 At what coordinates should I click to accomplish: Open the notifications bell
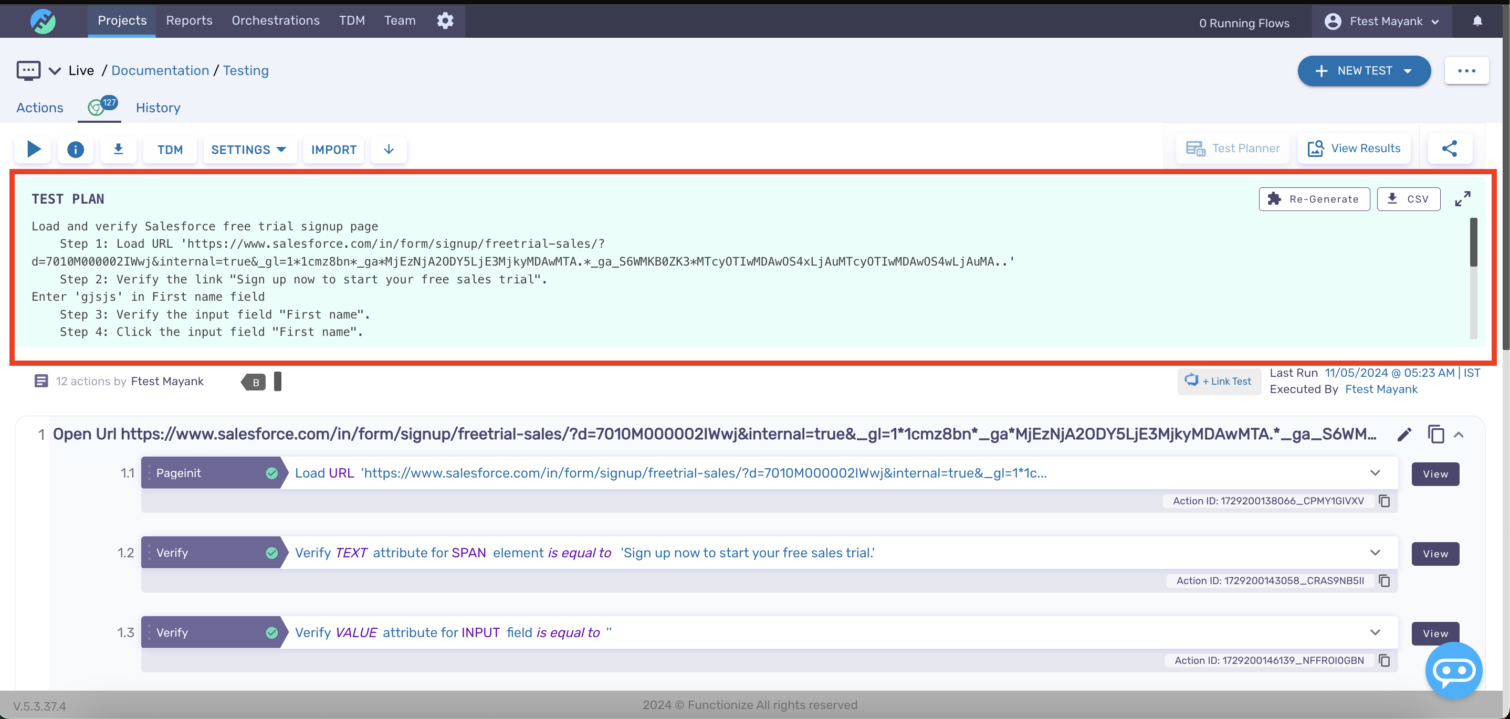[x=1477, y=21]
